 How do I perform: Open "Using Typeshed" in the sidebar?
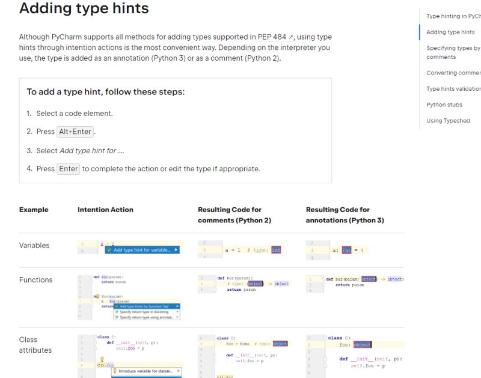click(448, 120)
